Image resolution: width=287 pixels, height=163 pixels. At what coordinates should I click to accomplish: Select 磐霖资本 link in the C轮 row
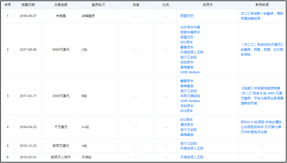click(x=187, y=47)
